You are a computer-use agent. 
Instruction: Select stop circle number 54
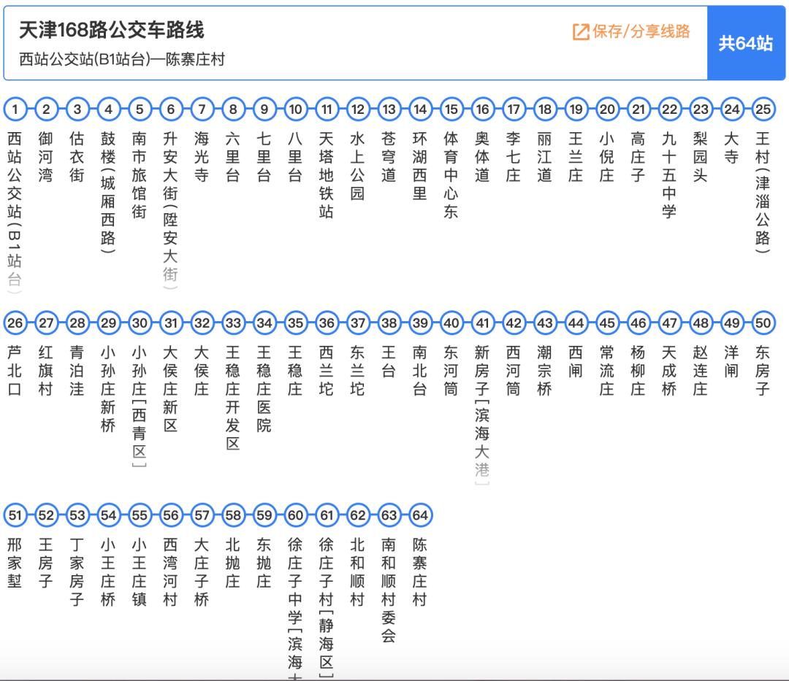[109, 515]
